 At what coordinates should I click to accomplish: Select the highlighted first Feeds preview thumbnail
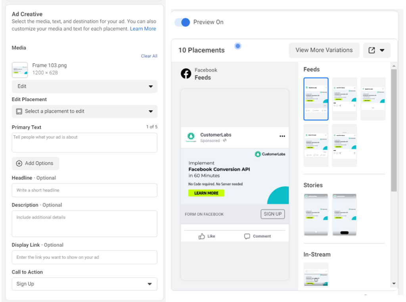(x=316, y=99)
